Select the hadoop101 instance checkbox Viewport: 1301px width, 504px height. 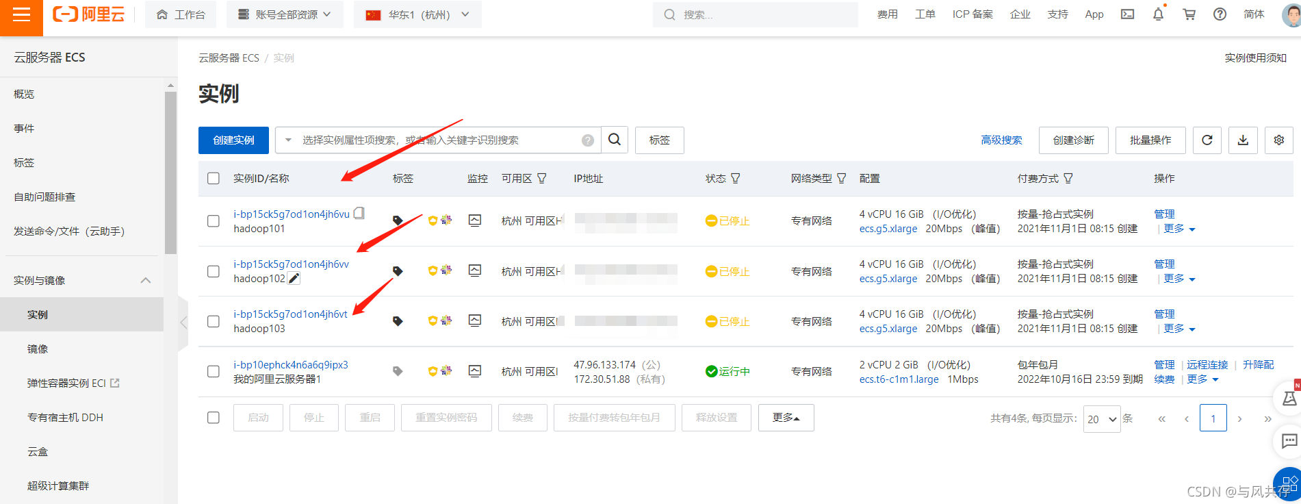[214, 221]
